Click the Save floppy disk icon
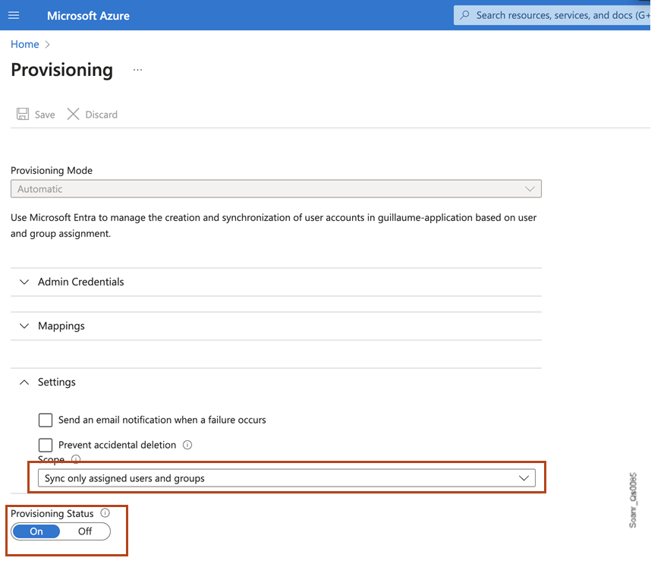667x583 pixels. point(23,114)
